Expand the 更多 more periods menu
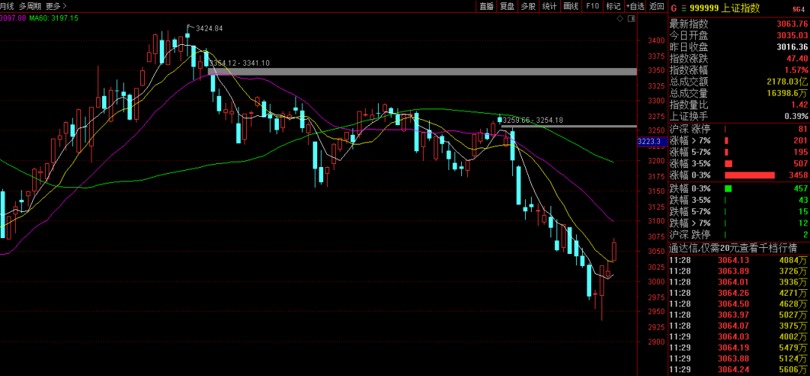 point(55,6)
